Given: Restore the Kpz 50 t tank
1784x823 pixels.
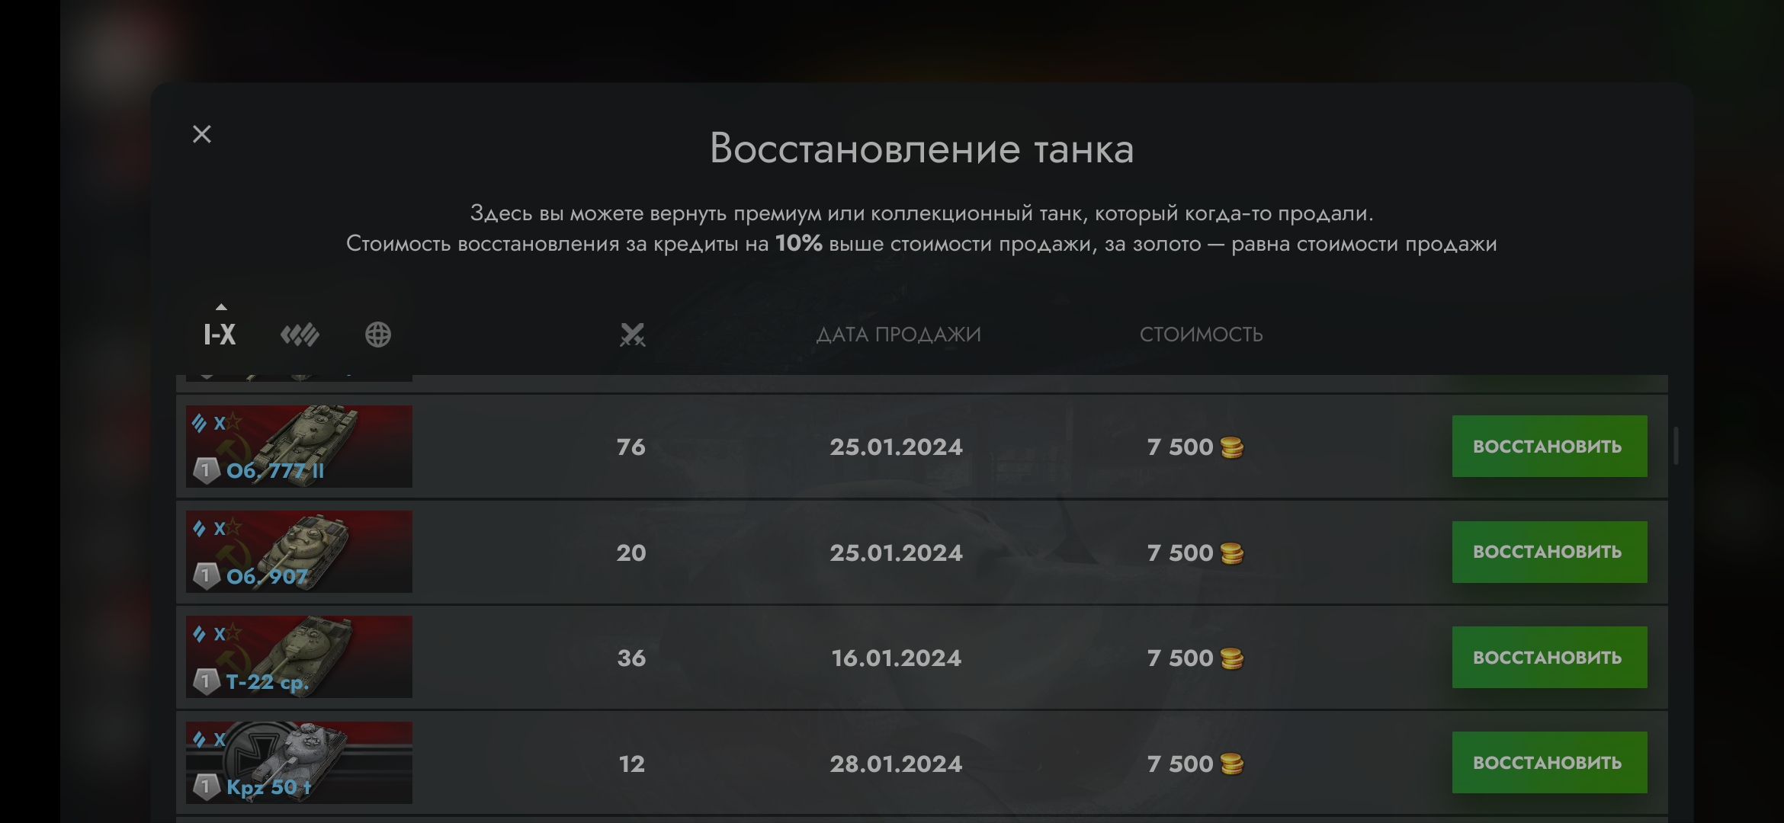Looking at the screenshot, I should point(1548,763).
